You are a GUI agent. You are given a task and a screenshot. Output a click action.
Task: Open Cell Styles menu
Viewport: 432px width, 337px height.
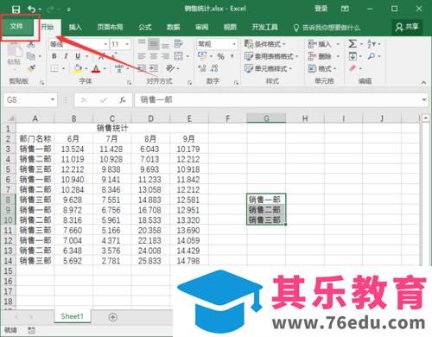click(268, 68)
